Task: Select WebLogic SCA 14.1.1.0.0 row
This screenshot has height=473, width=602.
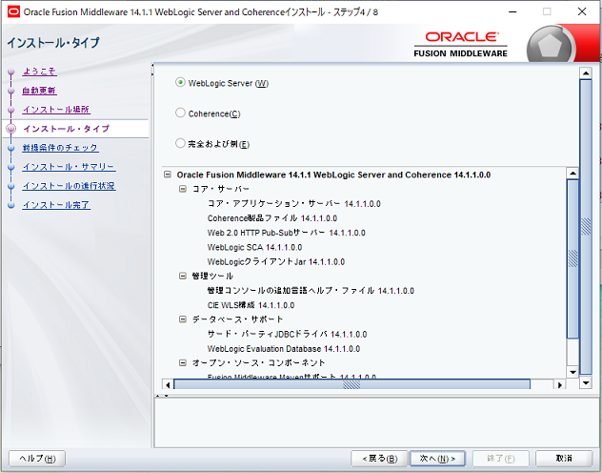Action: (x=254, y=247)
